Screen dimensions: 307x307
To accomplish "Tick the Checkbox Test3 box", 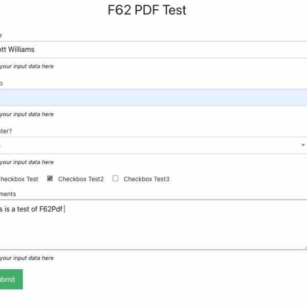I will (116, 179).
